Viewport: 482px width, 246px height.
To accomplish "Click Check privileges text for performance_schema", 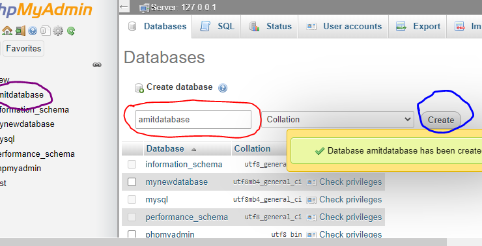I will coord(350,217).
